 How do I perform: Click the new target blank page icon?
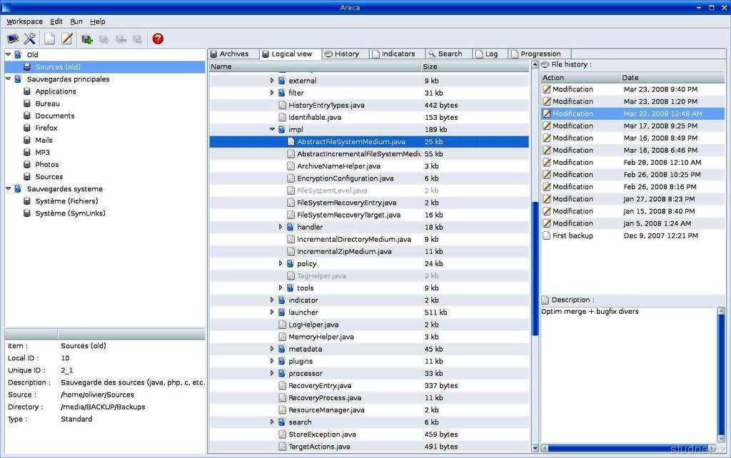49,39
